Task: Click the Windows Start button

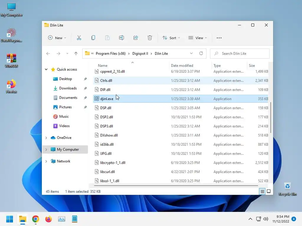Action: 10,219
